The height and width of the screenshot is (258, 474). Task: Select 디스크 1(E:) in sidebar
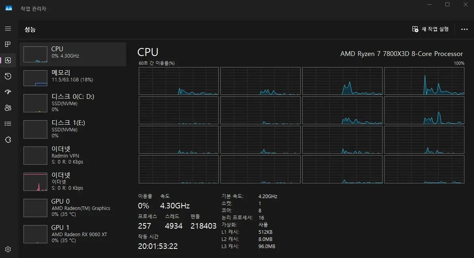click(x=73, y=129)
